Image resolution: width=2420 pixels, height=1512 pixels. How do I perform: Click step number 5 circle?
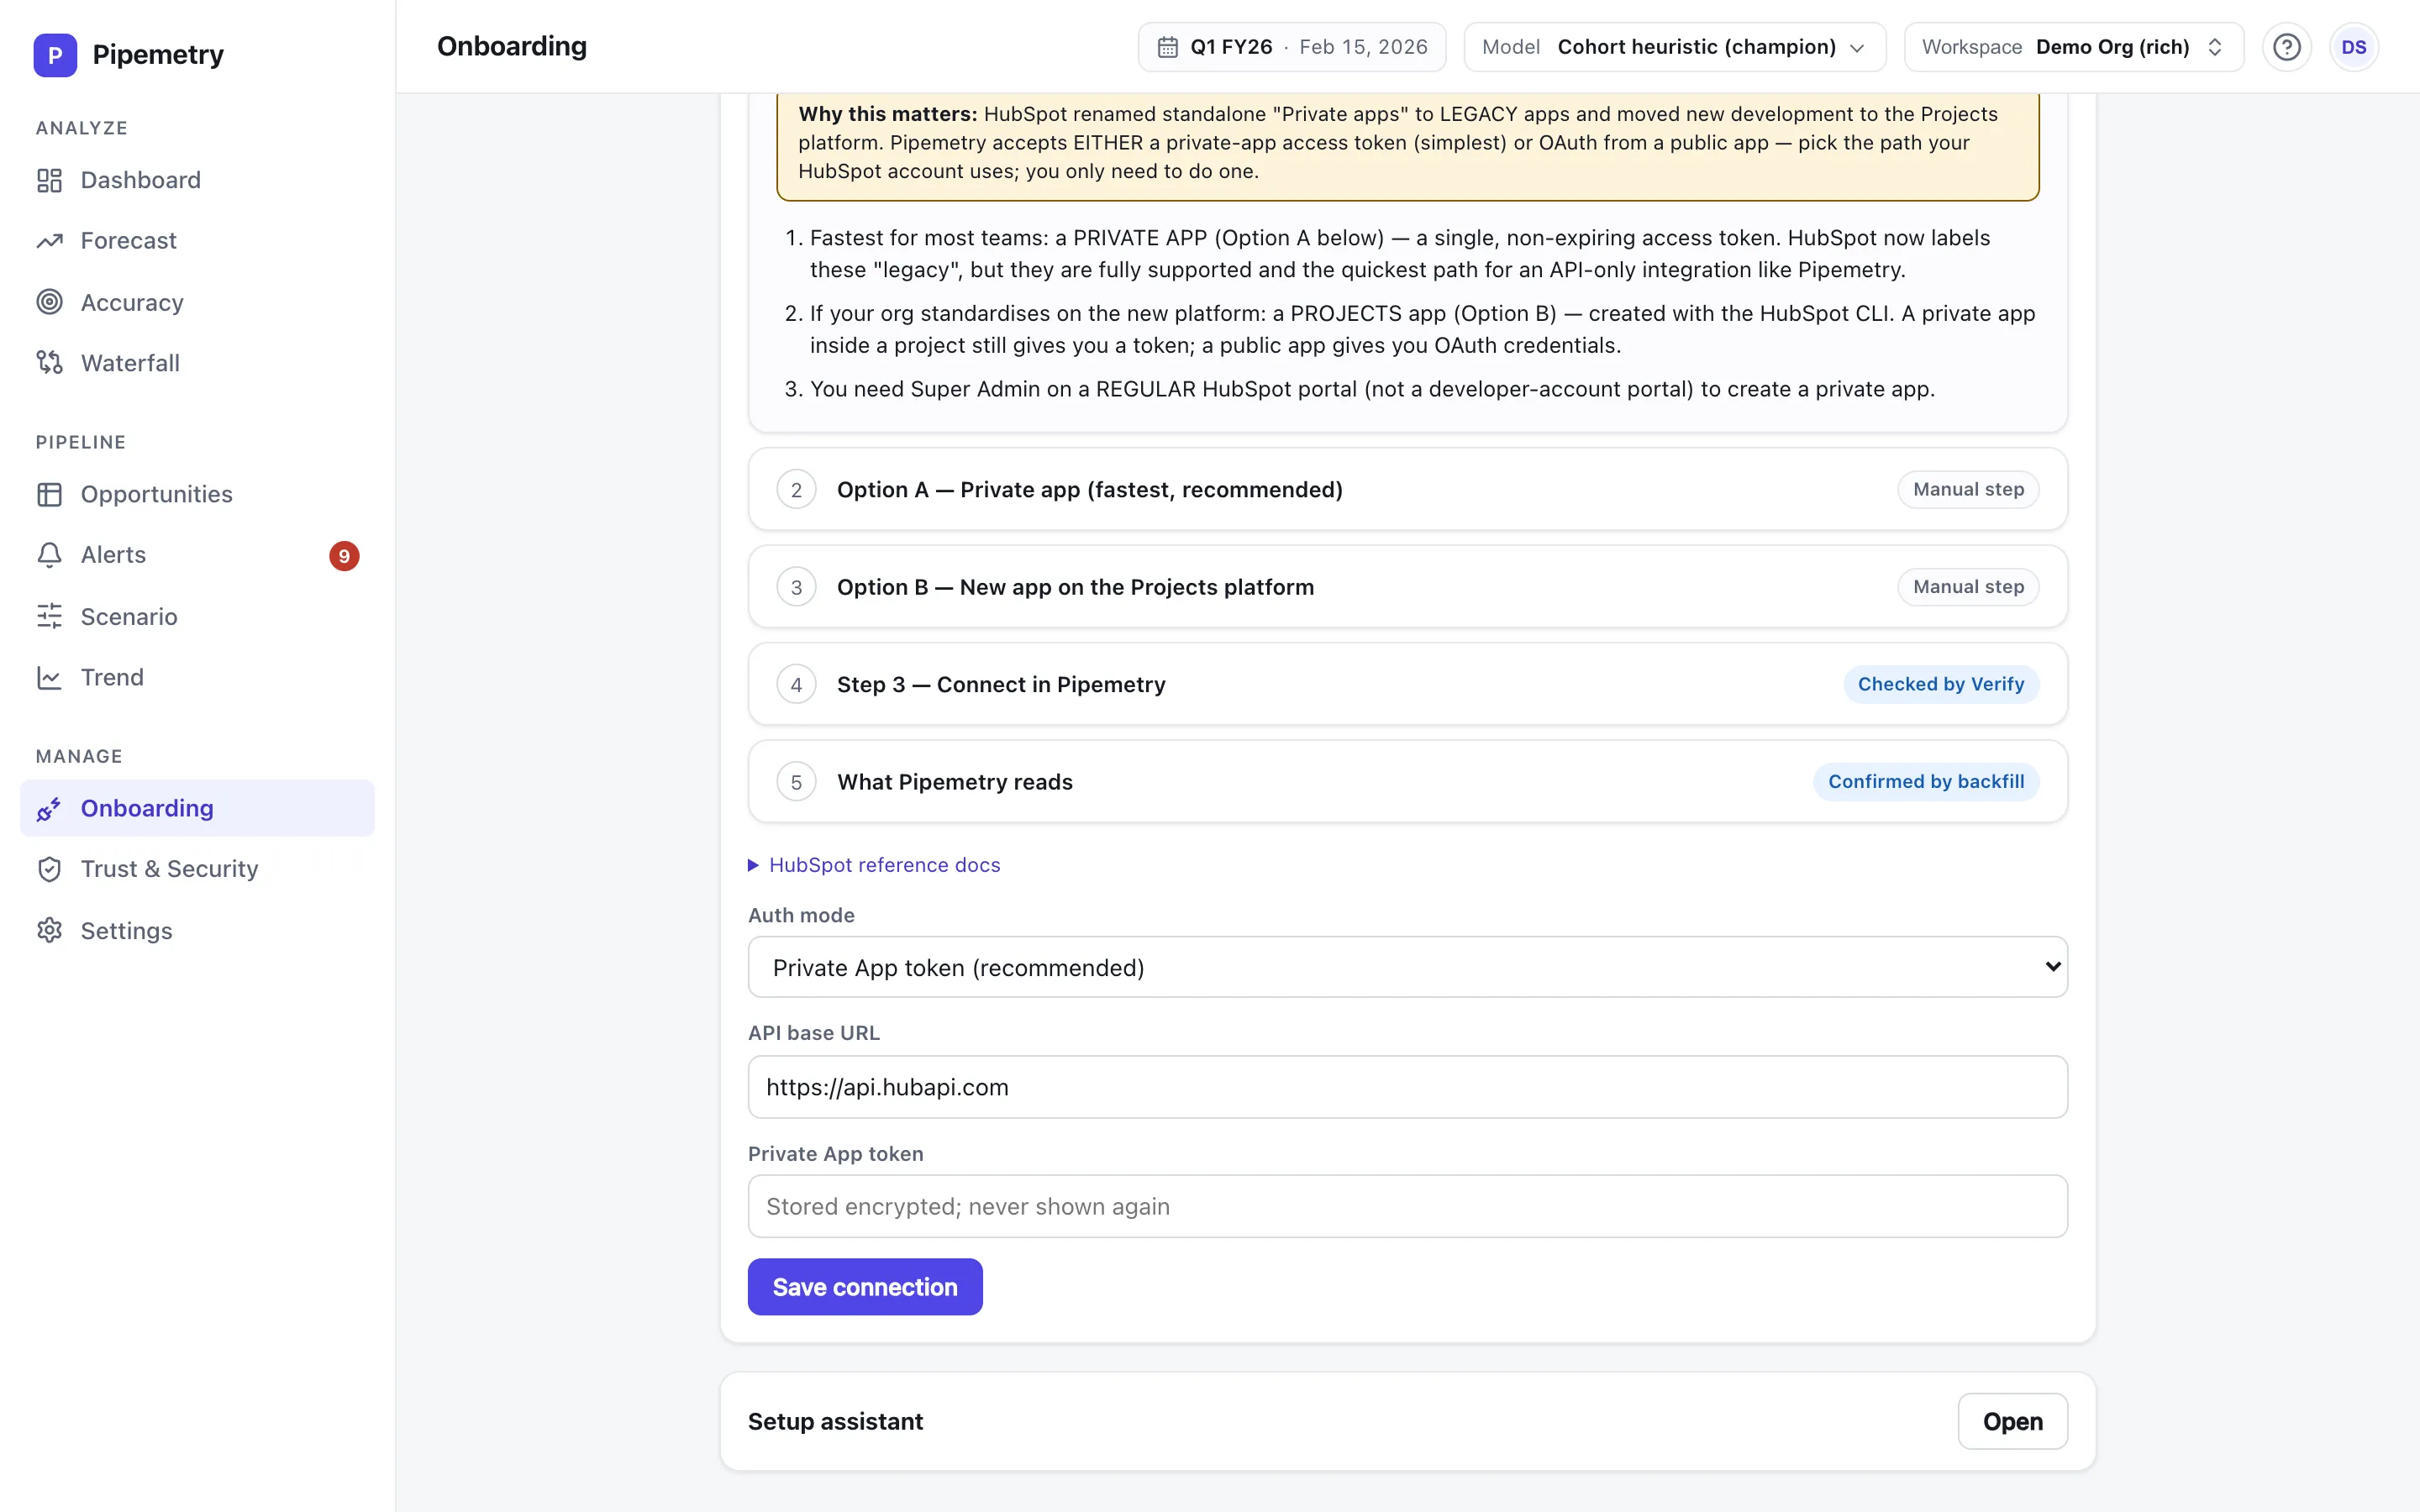[796, 782]
